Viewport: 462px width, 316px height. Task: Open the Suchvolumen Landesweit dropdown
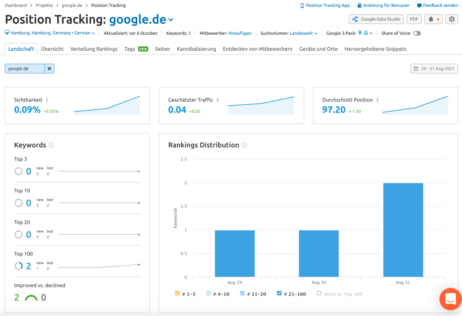[303, 33]
